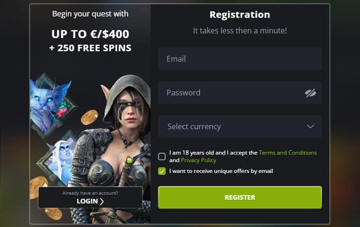
Task: Check the 18 years old agreement box
Action: click(x=162, y=156)
